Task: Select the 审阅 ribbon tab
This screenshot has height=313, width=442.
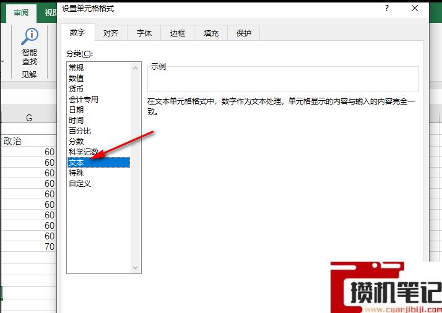Action: 21,12
